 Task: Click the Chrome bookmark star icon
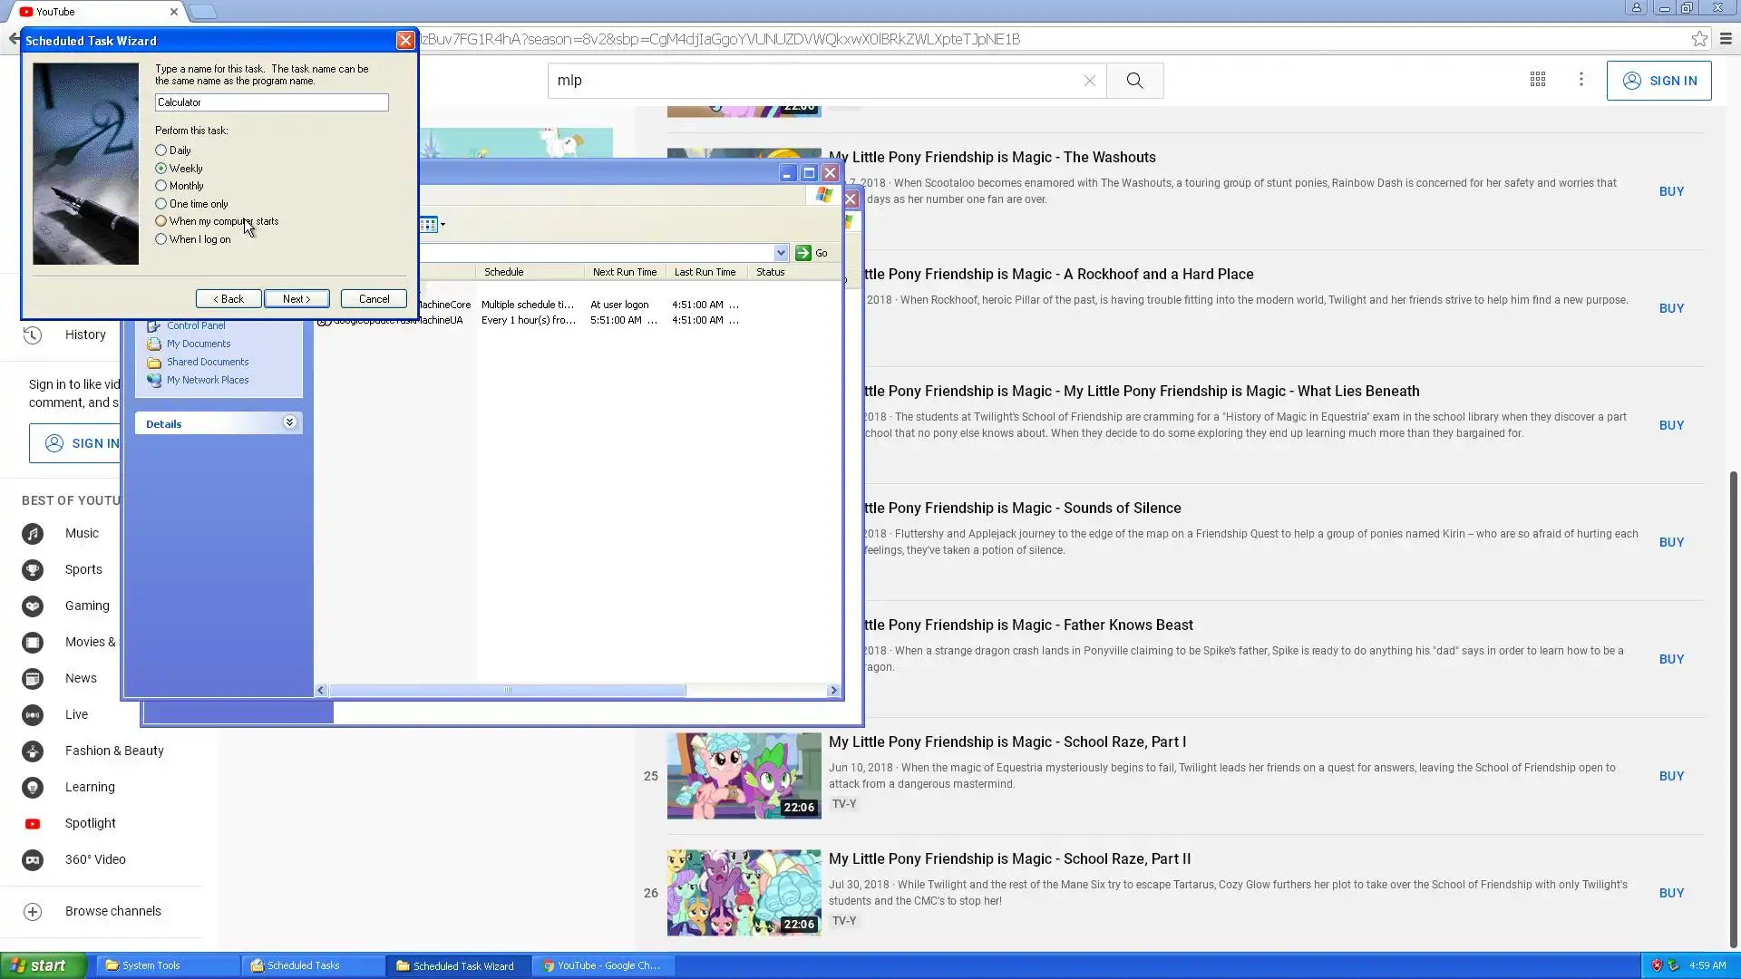pos(1699,39)
